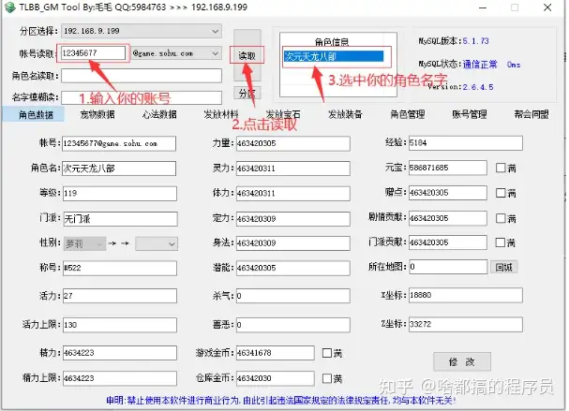Expand the grayed 性别 gender dropdown
Screen dimensions: 569x411
(x=84, y=244)
